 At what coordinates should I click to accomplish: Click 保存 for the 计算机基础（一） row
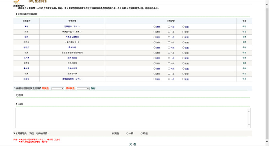tap(244, 42)
